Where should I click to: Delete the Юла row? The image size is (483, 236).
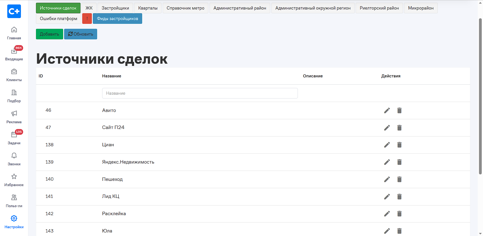click(399, 231)
